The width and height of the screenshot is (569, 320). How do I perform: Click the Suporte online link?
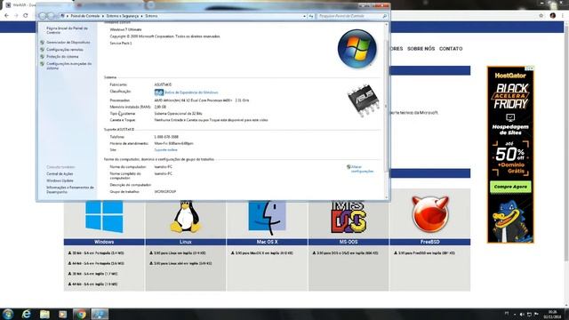[x=166, y=150]
